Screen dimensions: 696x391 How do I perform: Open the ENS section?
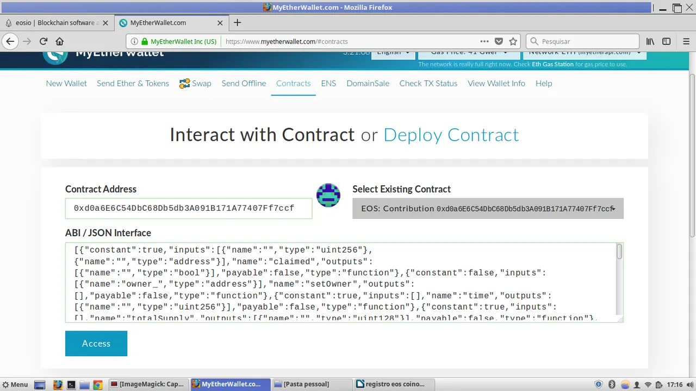coord(328,84)
